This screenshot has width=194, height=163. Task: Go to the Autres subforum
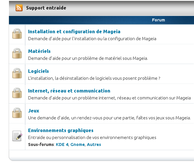(94, 145)
